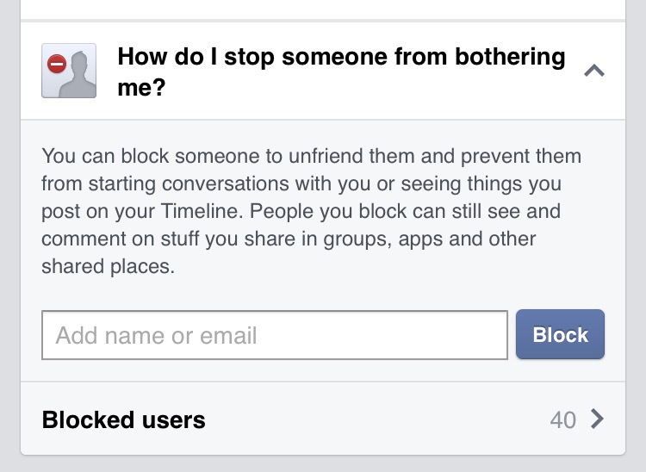Focus the 'Add name or email' field
646x472 pixels.
click(x=274, y=335)
